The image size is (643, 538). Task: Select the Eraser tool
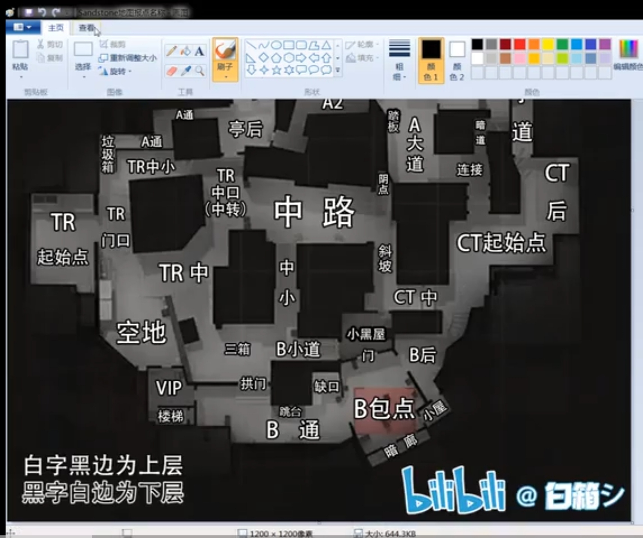point(171,71)
